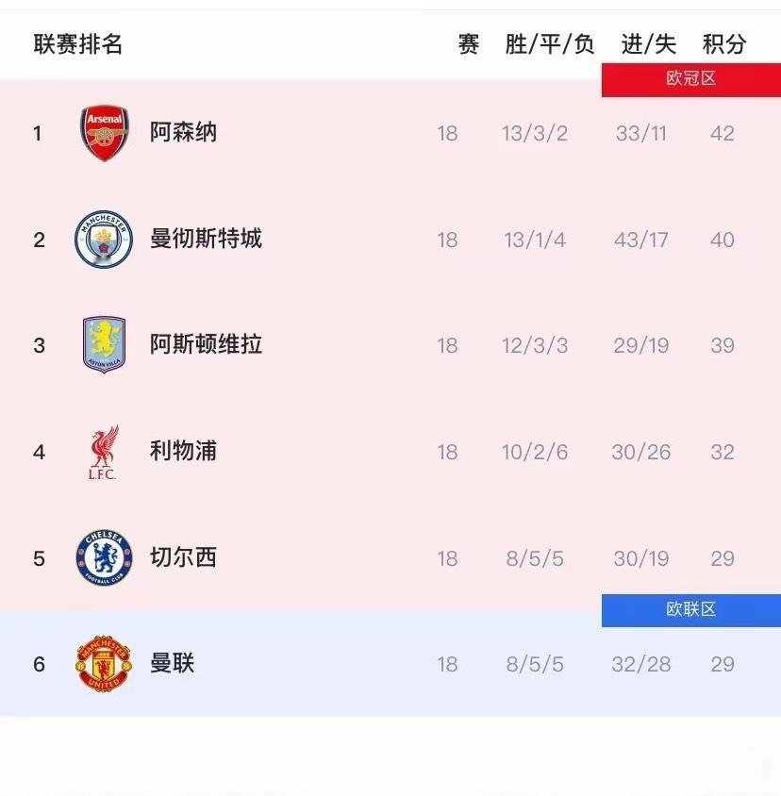
Task: Open the 阿森纳 team page
Action: coord(183,132)
